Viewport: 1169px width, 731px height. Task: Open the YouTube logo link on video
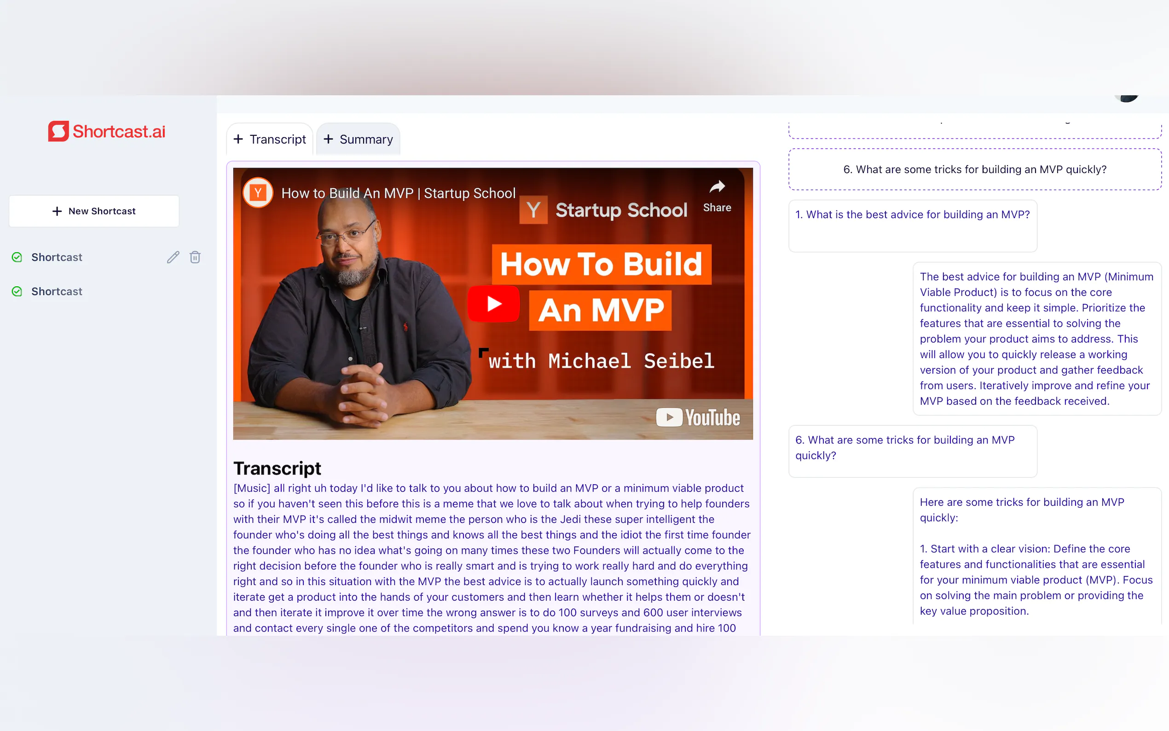pos(698,417)
